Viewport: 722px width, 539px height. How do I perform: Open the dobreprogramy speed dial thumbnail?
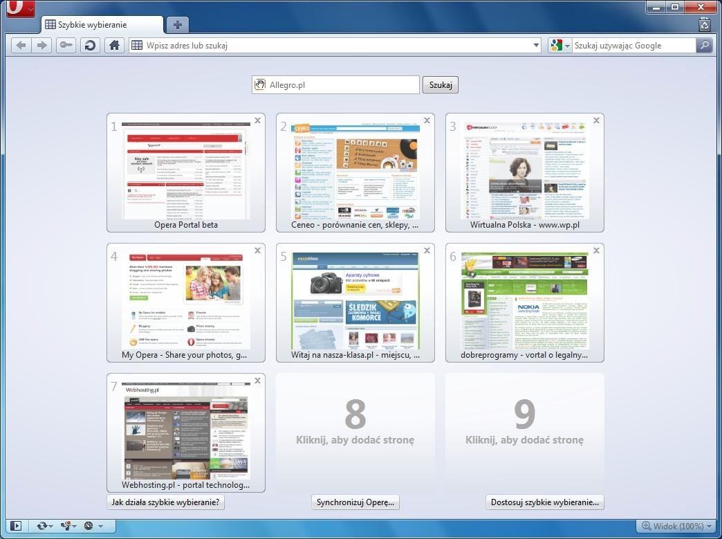point(525,302)
